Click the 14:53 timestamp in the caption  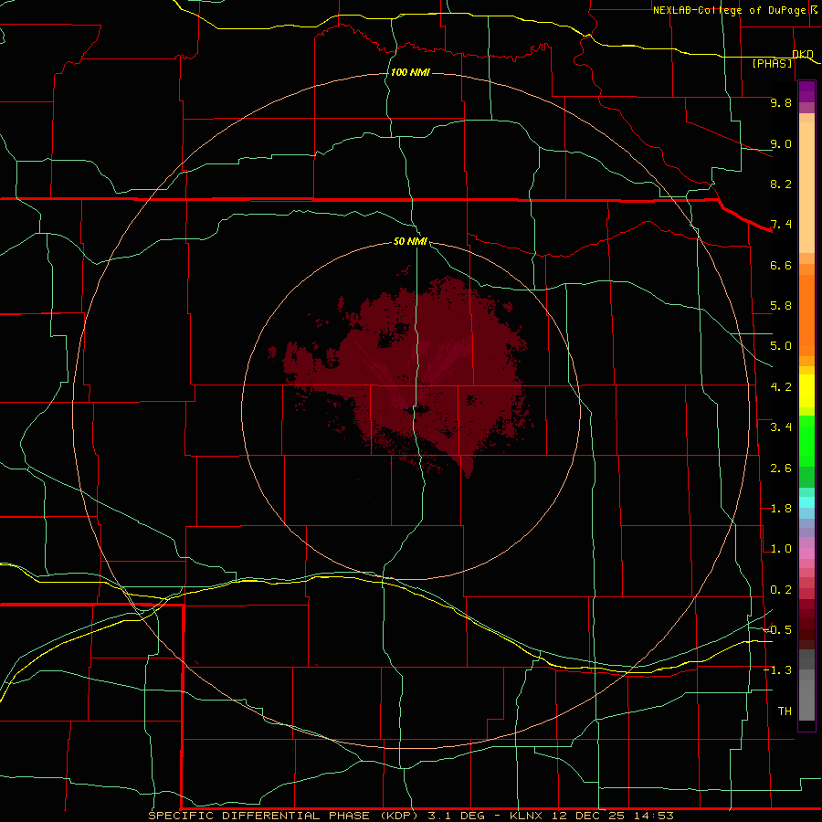[653, 816]
